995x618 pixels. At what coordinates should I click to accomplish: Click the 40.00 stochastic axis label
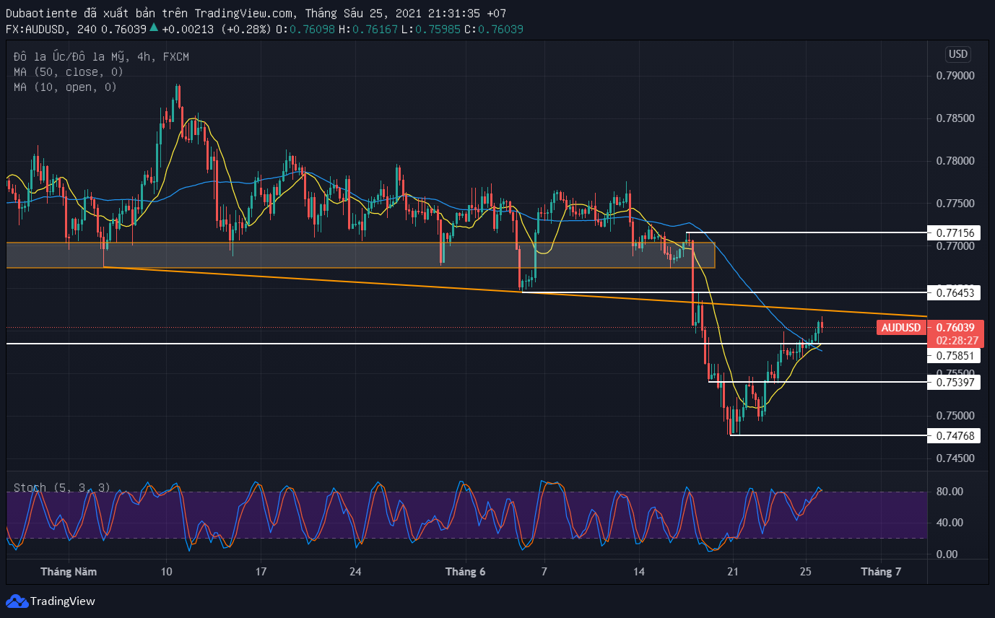pos(950,523)
